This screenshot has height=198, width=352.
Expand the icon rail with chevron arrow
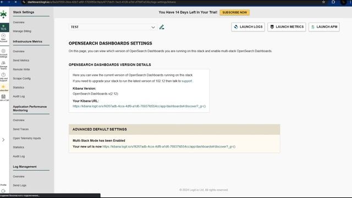3,140
